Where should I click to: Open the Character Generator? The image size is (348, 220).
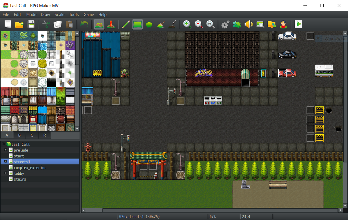pyautogui.click(x=283, y=24)
